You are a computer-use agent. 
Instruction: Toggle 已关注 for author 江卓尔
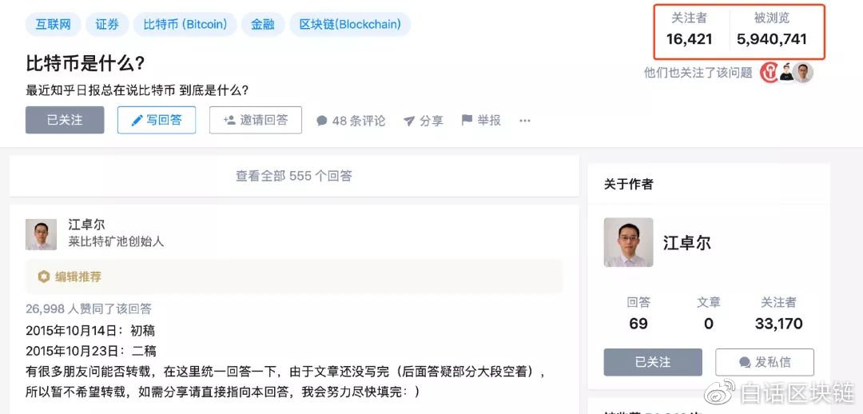pos(653,362)
